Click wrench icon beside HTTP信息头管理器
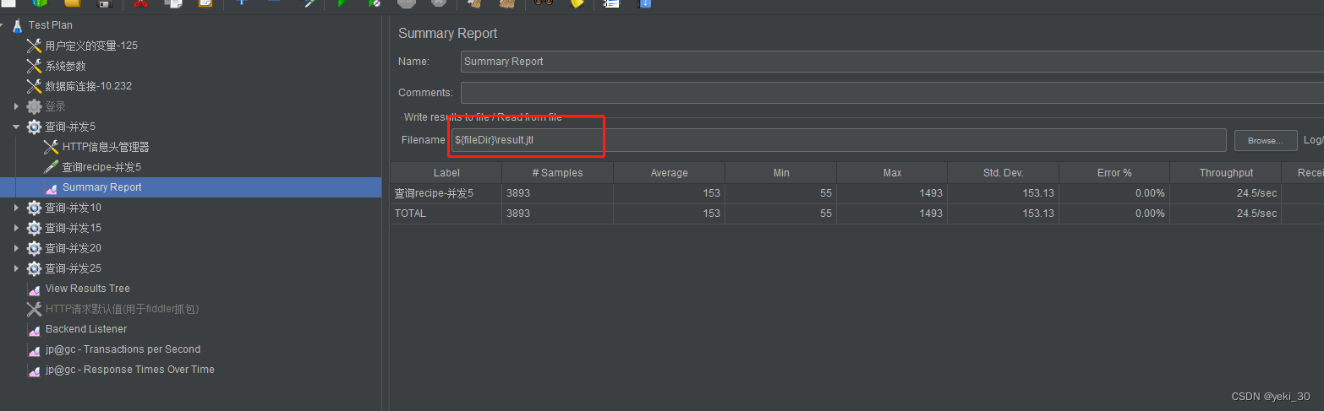1324x411 pixels. 51,147
